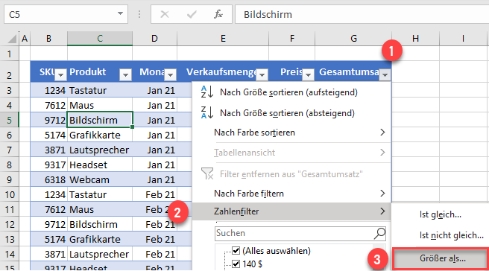This screenshot has width=489, height=271.
Task: Toggle the (Alles auswählen) checkbox
Action: coord(236,250)
